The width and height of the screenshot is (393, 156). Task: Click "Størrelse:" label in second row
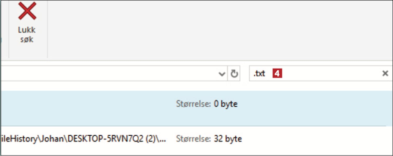tap(193, 139)
